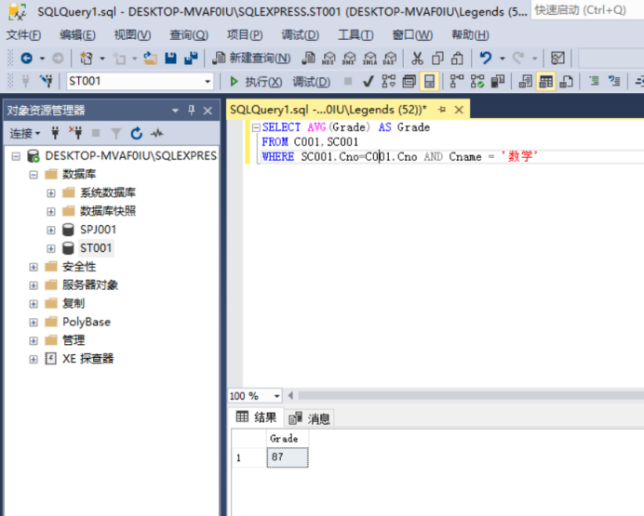Image resolution: width=644 pixels, height=516 pixels.
Task: Toggle Results to Grid mode
Action: point(546,81)
